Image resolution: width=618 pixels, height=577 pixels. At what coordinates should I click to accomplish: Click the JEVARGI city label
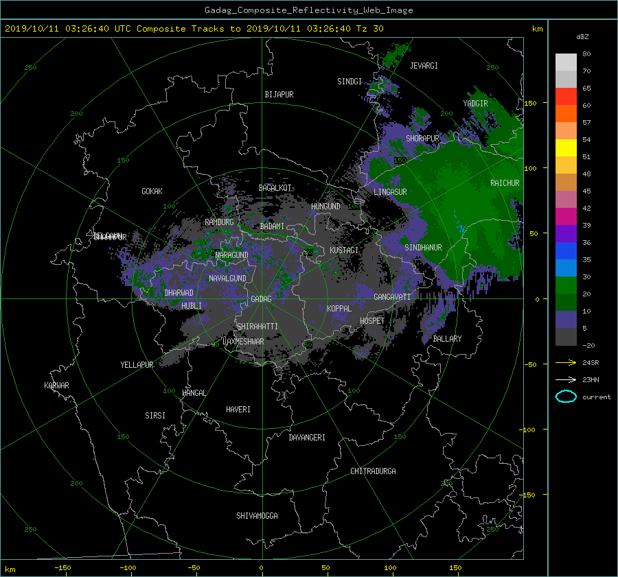pyautogui.click(x=424, y=66)
